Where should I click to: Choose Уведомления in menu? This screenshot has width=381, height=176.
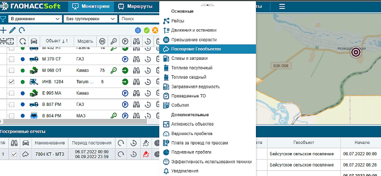coord(207,171)
